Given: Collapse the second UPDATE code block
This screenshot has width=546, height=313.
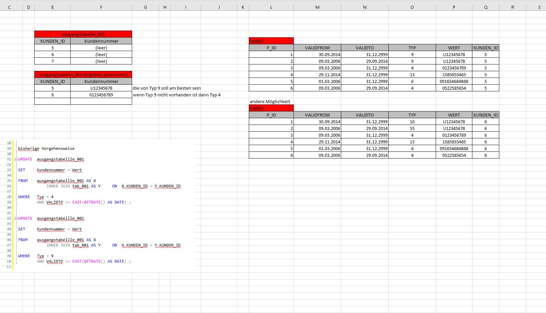Looking at the screenshot, I should pyautogui.click(x=16, y=218).
